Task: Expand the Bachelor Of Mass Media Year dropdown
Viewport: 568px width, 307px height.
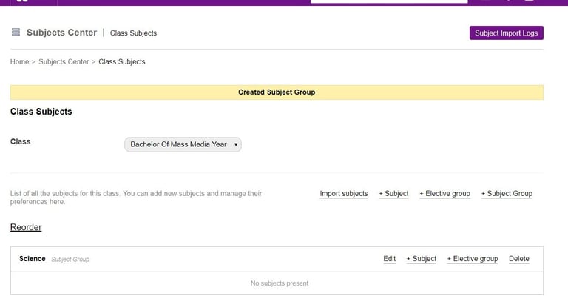Action: (183, 144)
